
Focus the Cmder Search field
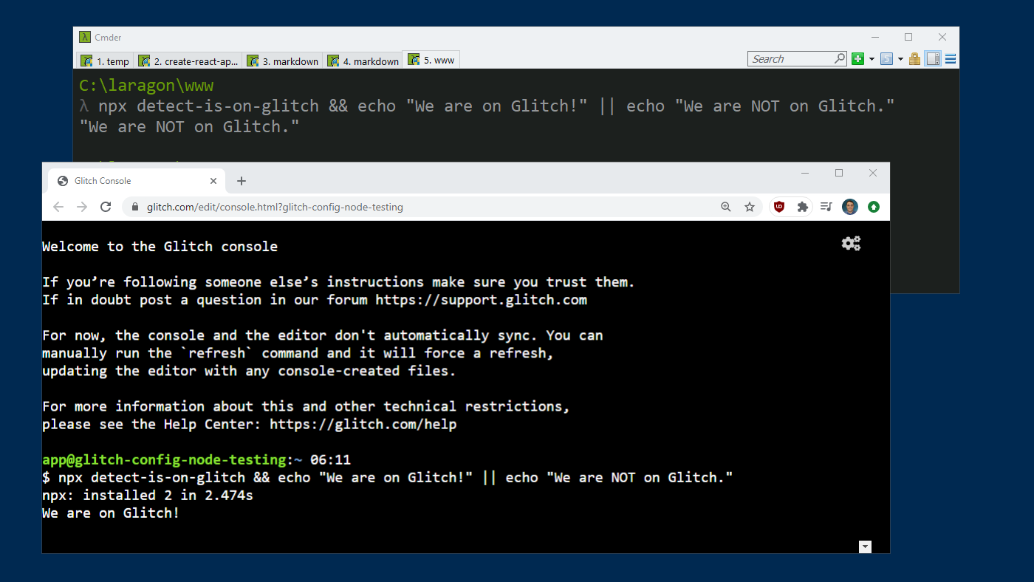point(790,59)
